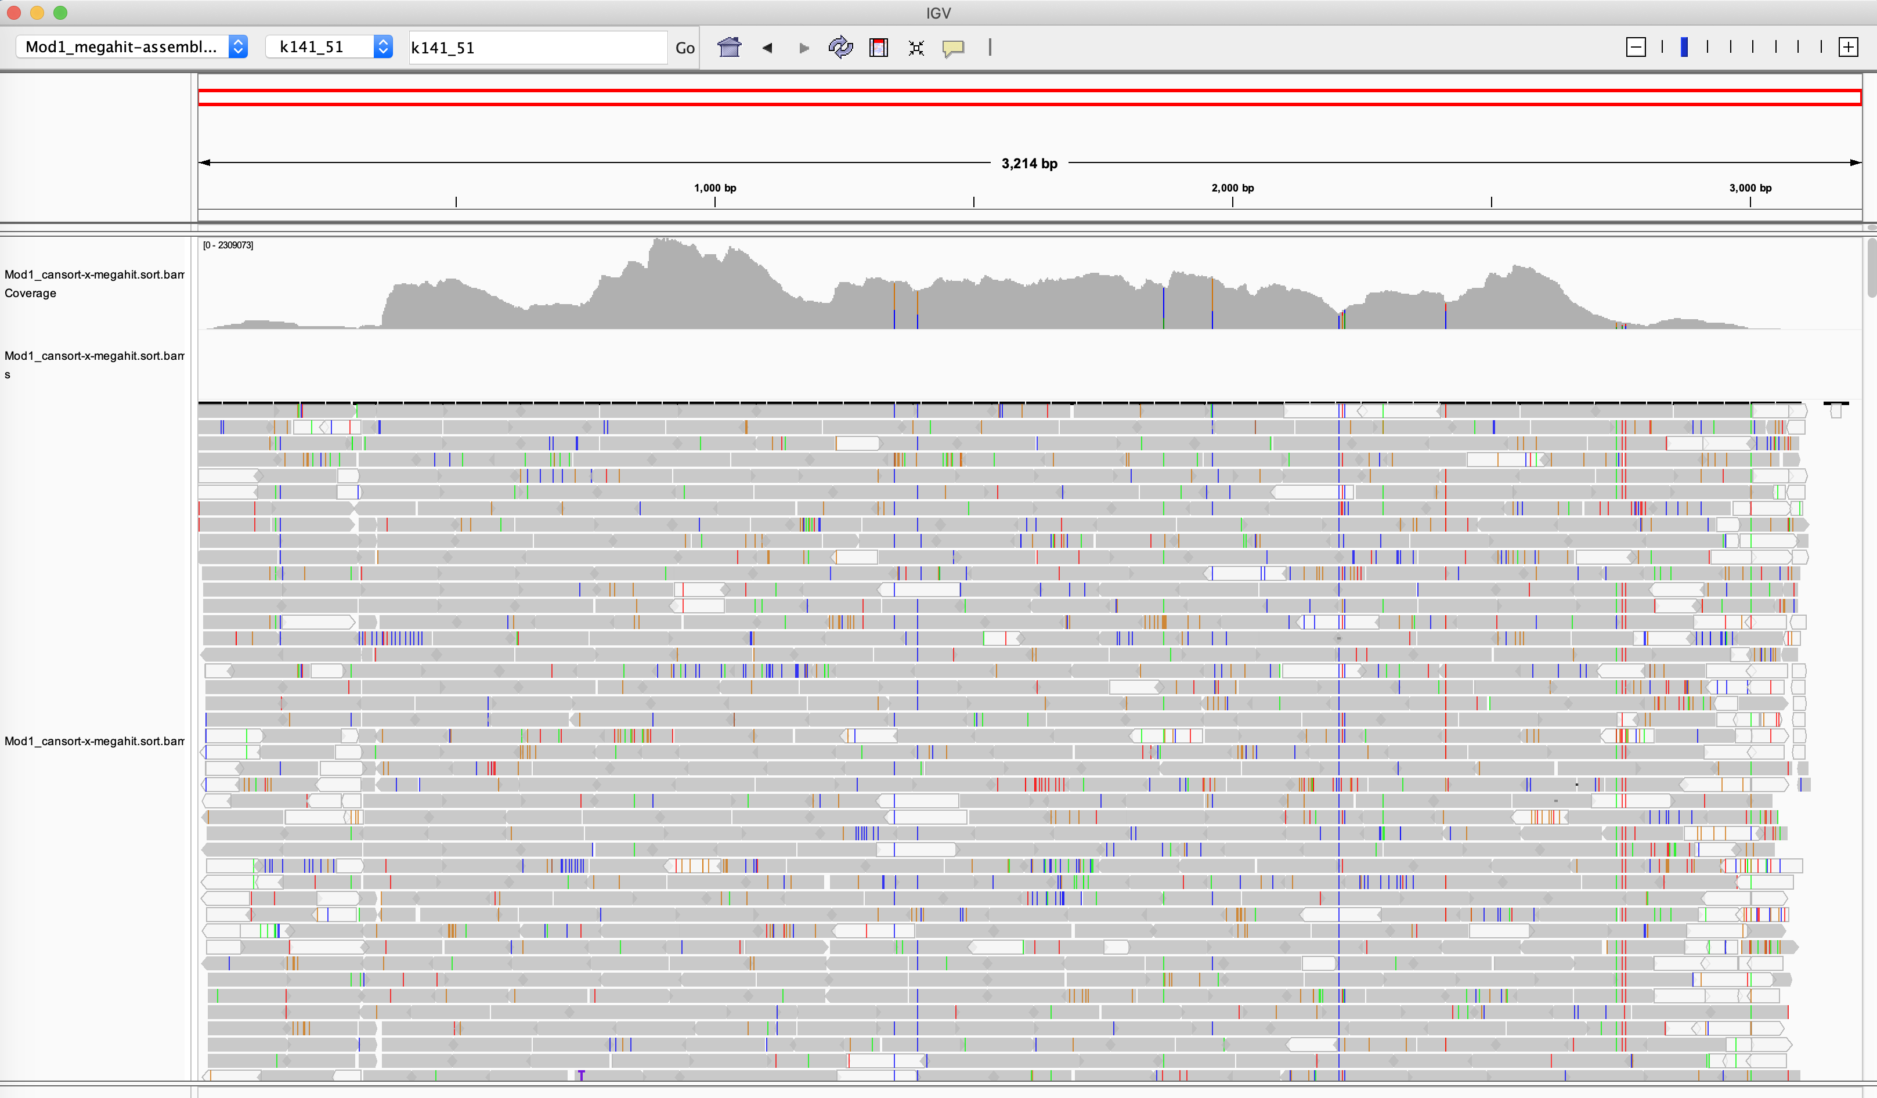Select the alignment track name label

(x=94, y=741)
